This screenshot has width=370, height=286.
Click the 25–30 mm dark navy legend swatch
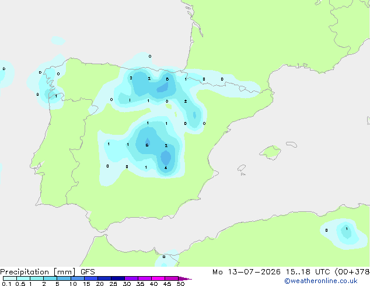click(x=118, y=278)
